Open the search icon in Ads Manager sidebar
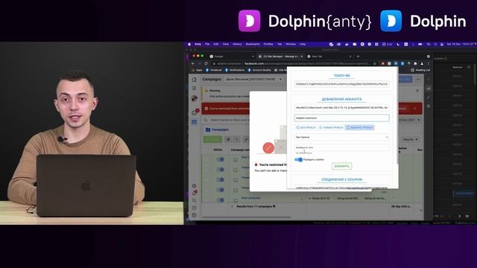Viewport: 477px width, 268px height. pyautogui.click(x=194, y=200)
